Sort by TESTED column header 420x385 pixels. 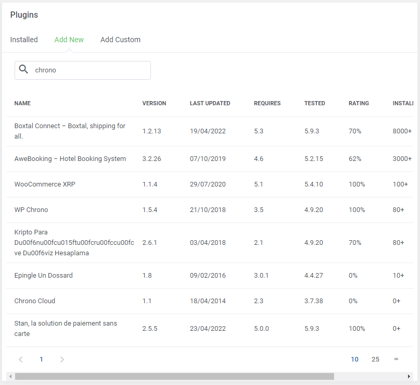(314, 103)
